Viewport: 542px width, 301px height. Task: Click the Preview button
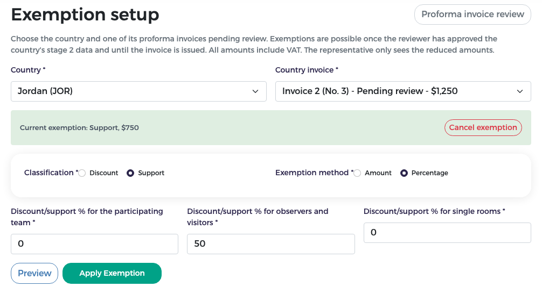point(34,274)
